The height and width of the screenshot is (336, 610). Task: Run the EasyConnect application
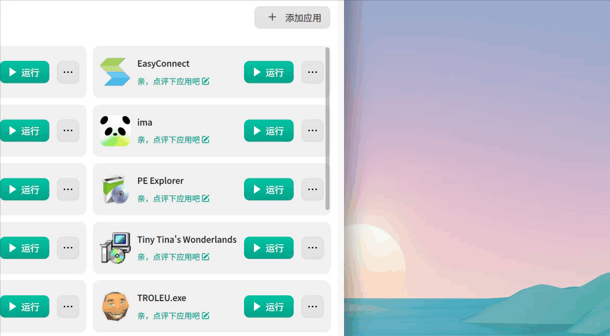(x=269, y=72)
